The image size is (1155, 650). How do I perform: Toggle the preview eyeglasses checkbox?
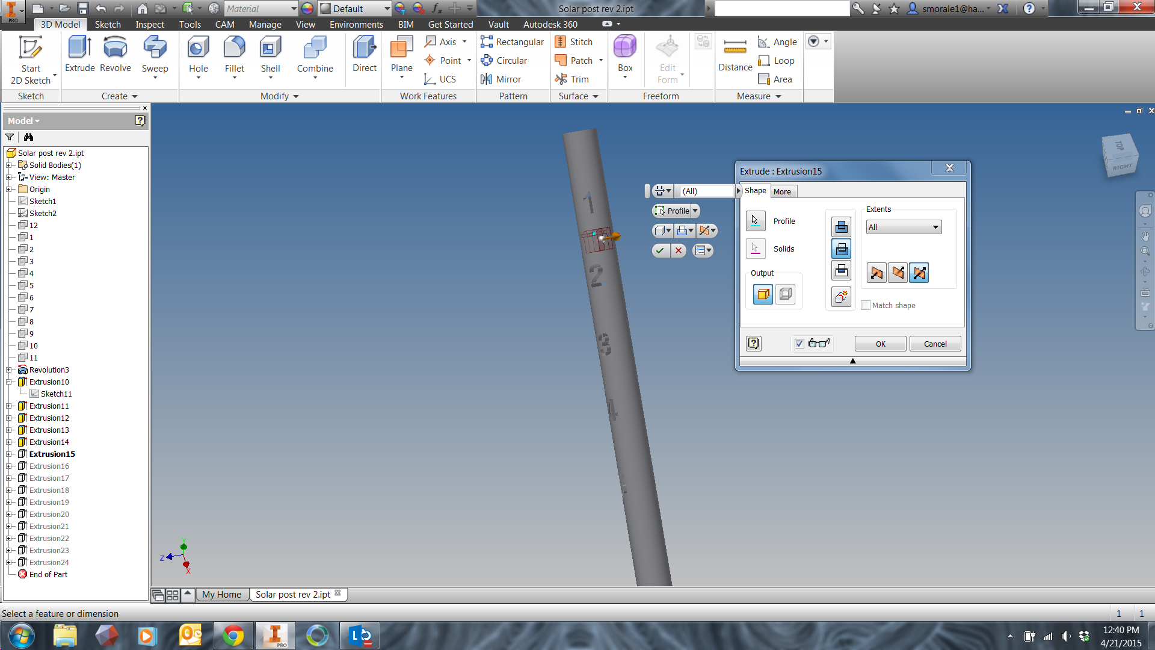[x=799, y=343]
